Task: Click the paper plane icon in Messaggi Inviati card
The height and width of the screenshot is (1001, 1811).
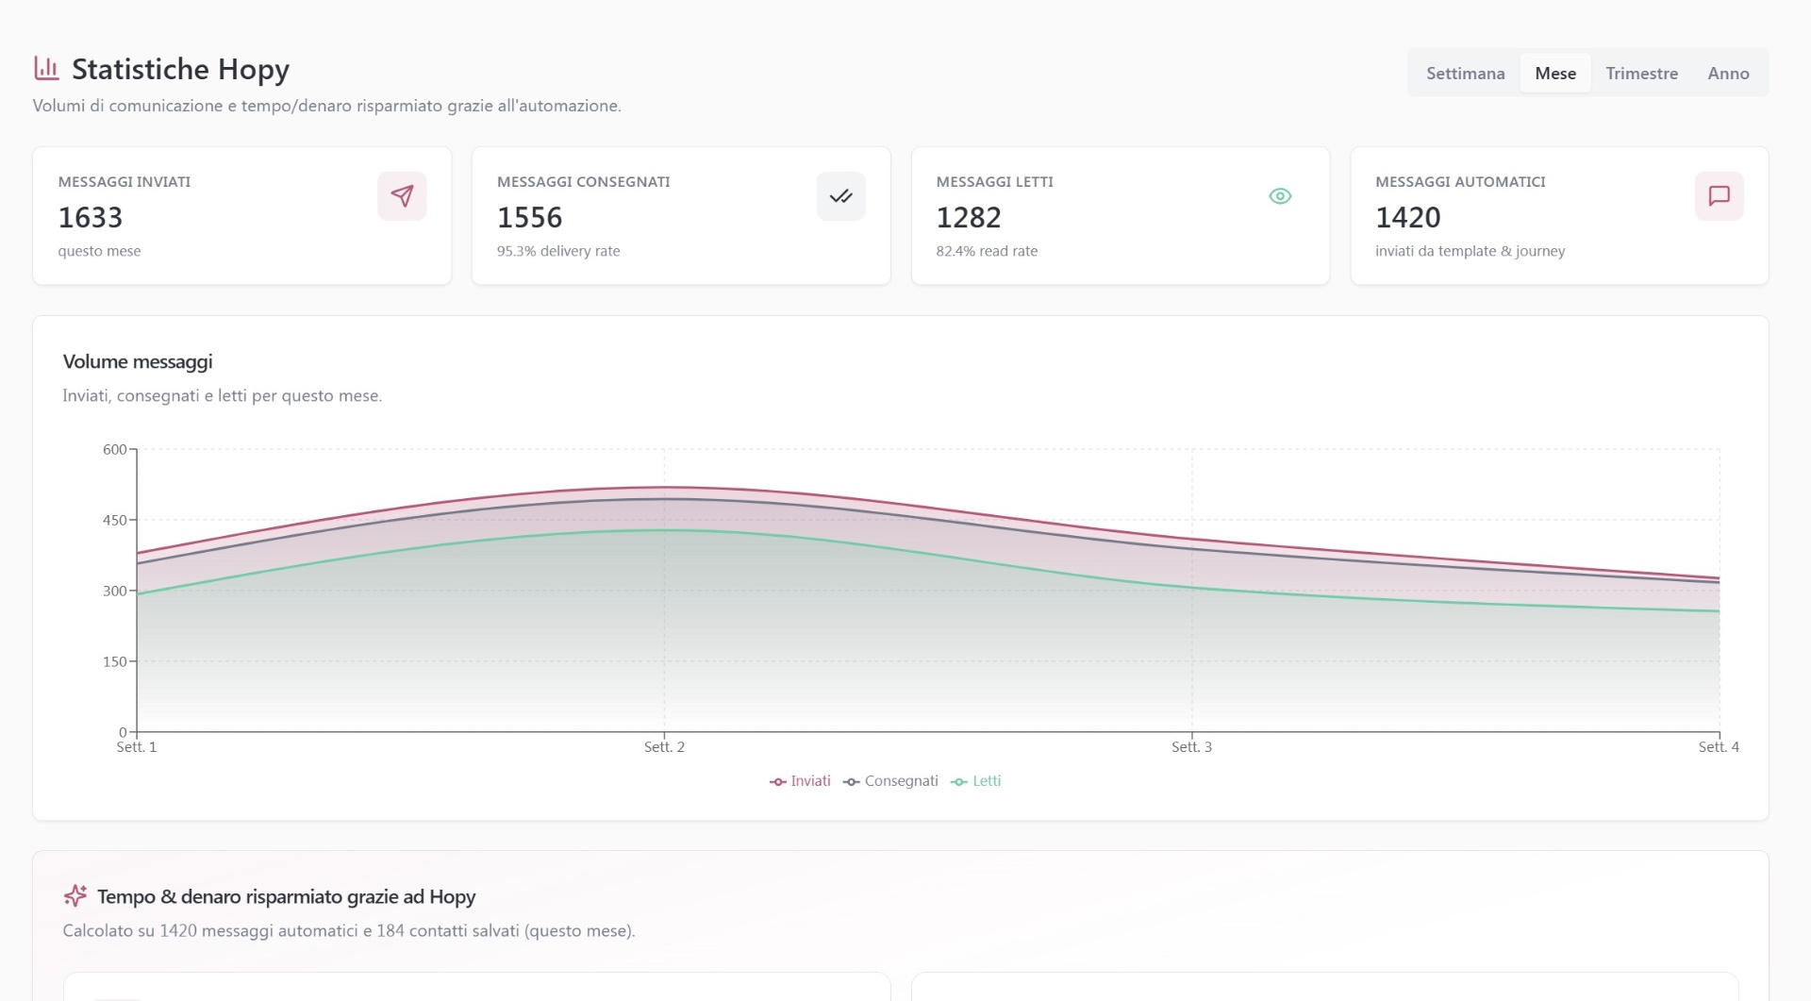Action: [402, 196]
